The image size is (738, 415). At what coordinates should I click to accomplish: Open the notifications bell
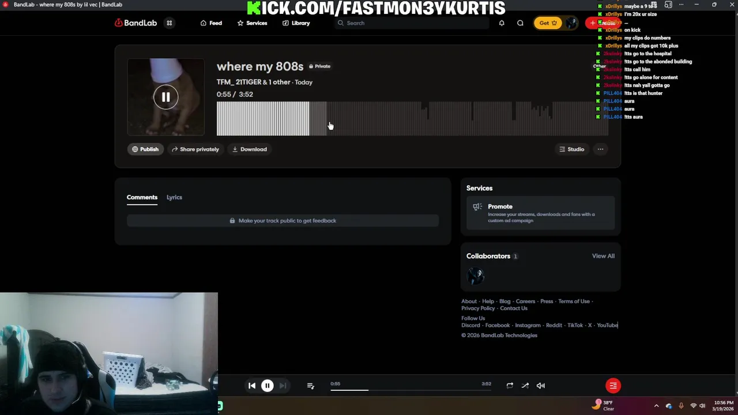pyautogui.click(x=502, y=23)
